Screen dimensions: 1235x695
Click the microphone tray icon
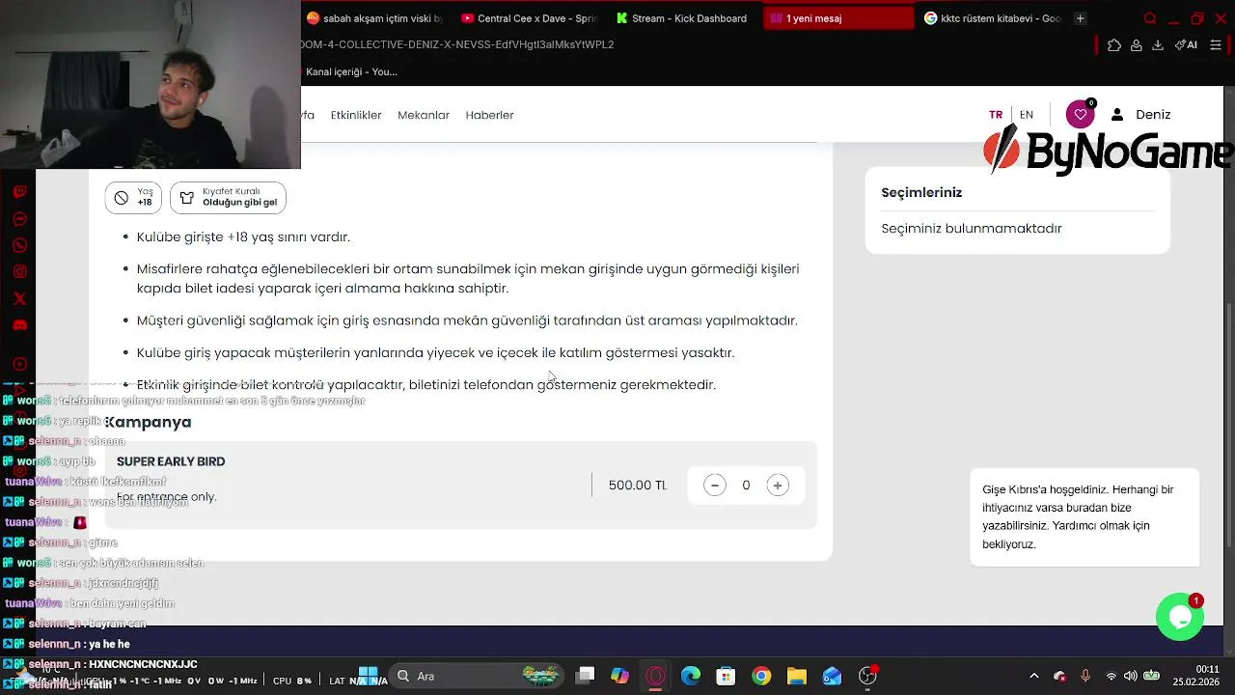click(x=1085, y=676)
